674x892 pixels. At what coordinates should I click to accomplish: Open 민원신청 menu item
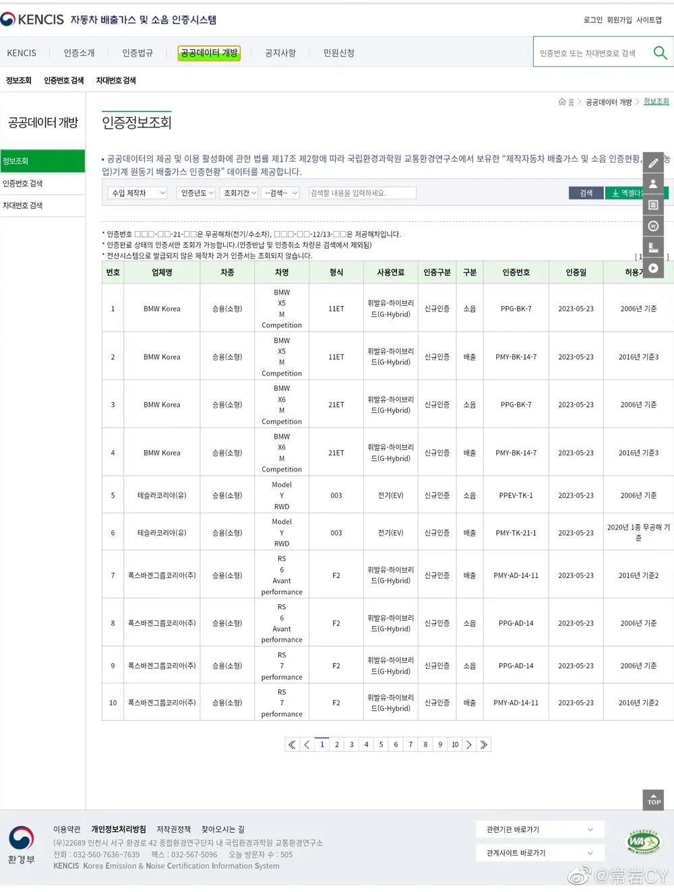[x=338, y=53]
